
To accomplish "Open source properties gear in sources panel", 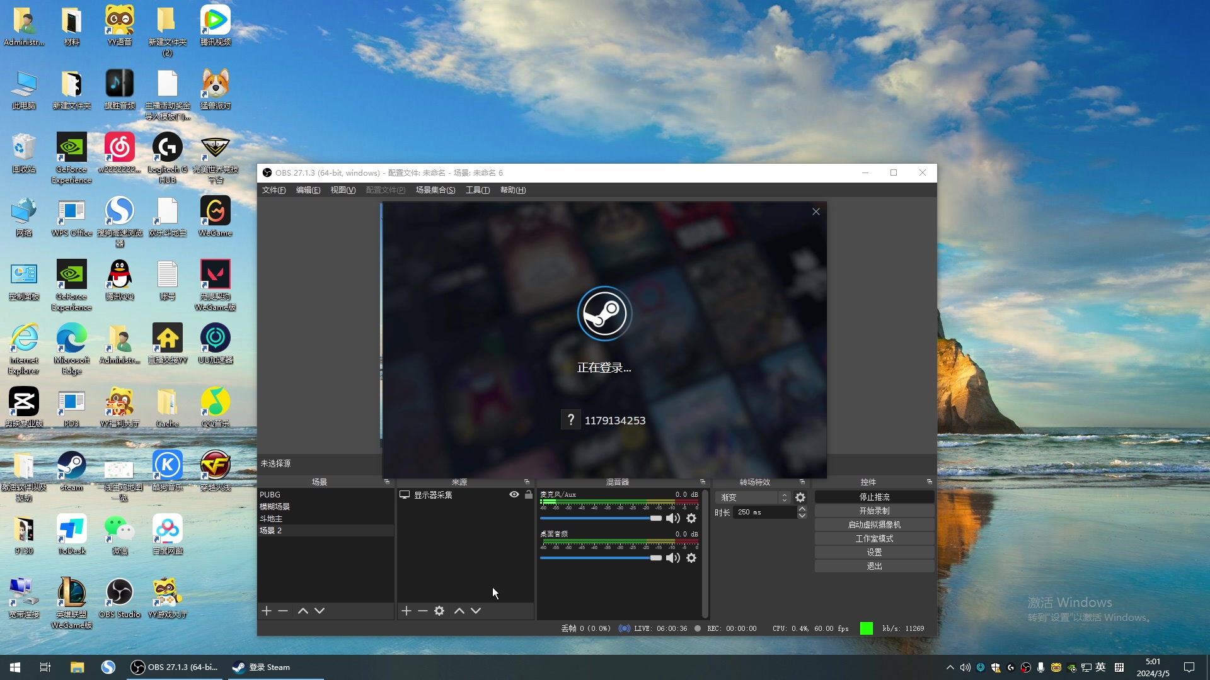I will tap(439, 611).
